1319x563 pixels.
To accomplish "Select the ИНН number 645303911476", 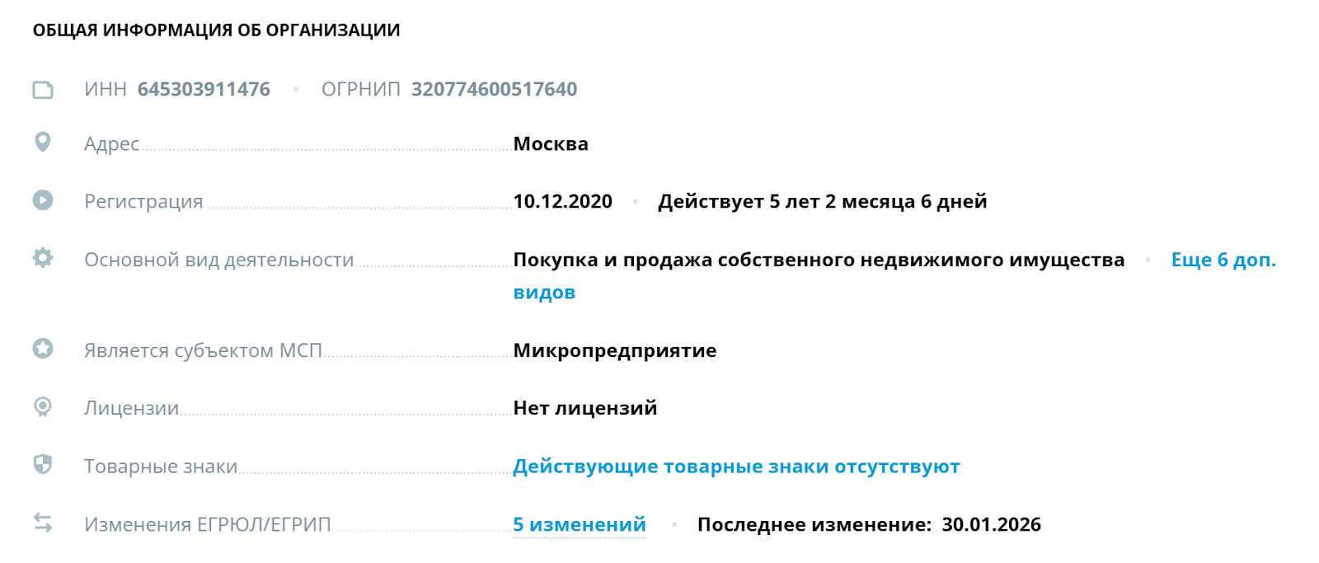I will click(204, 88).
